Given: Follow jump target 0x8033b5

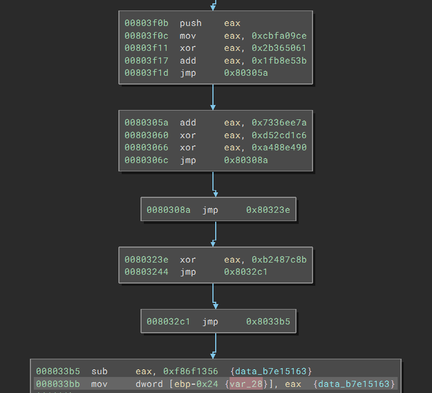Looking at the screenshot, I should [x=268, y=321].
